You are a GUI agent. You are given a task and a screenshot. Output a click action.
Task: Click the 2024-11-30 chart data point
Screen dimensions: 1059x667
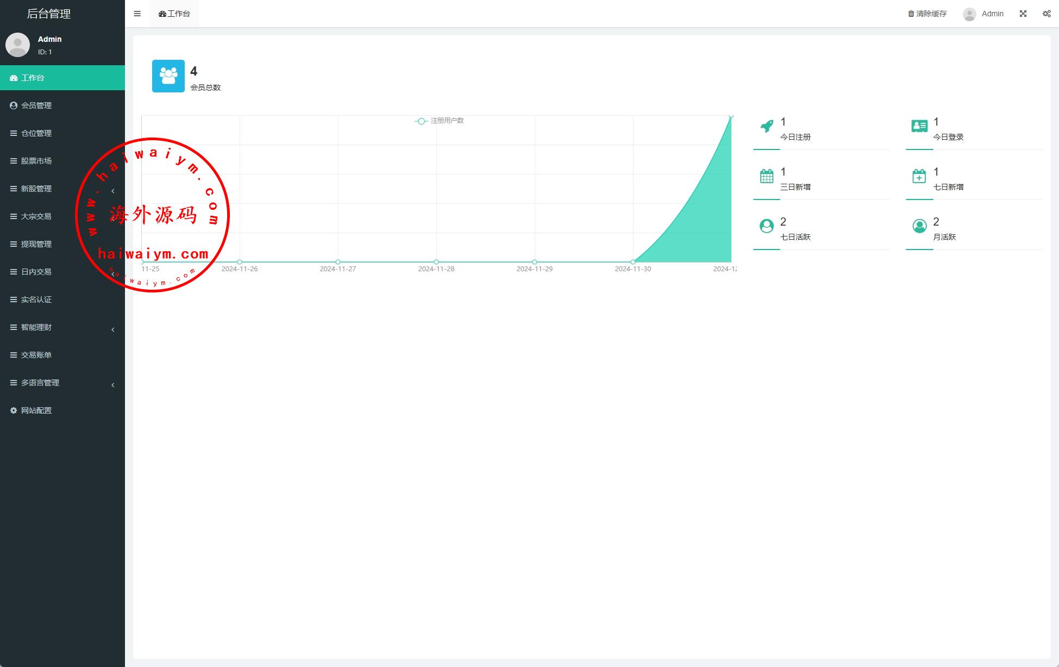pyautogui.click(x=633, y=262)
